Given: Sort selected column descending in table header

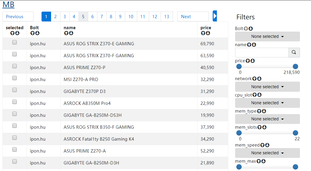Looking at the screenshot, I should (x=17, y=33).
